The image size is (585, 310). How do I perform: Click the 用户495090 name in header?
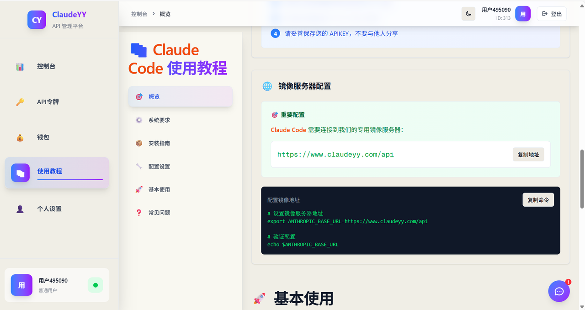coord(496,10)
